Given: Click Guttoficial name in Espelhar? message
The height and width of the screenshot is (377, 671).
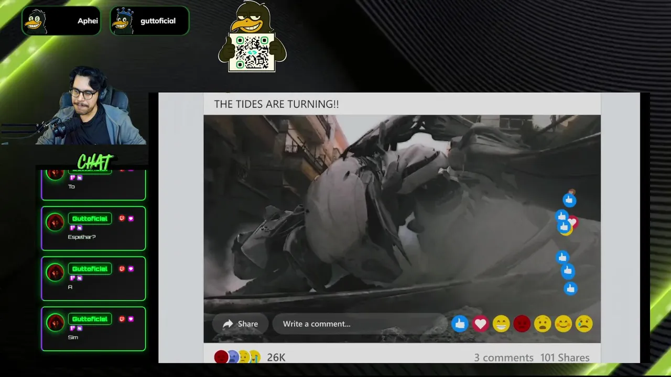Looking at the screenshot, I should click(x=90, y=218).
